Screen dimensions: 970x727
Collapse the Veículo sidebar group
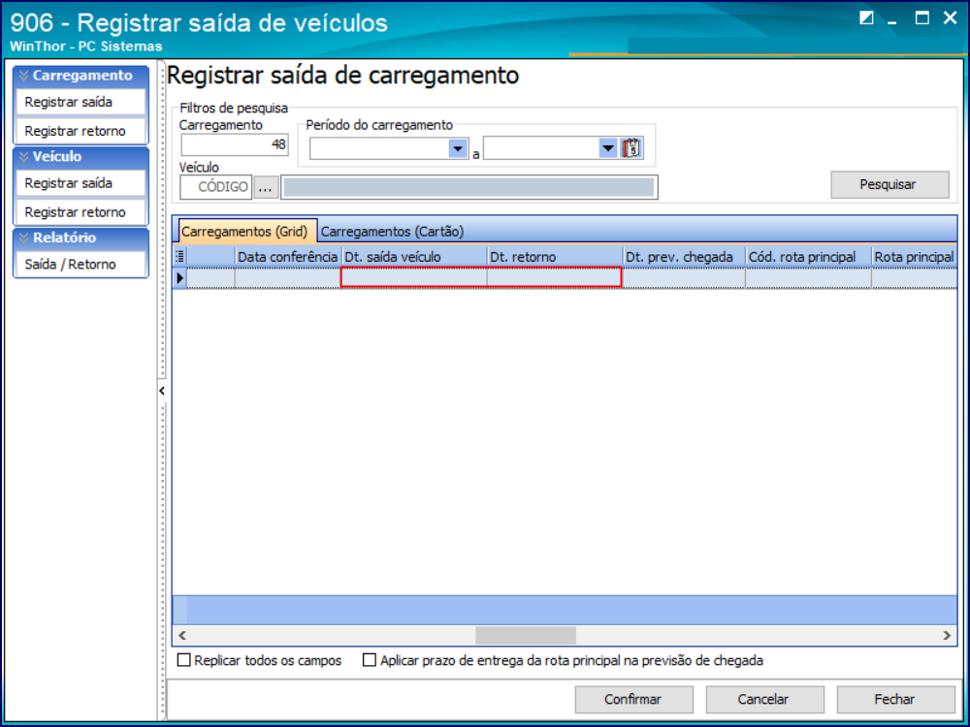pos(24,156)
